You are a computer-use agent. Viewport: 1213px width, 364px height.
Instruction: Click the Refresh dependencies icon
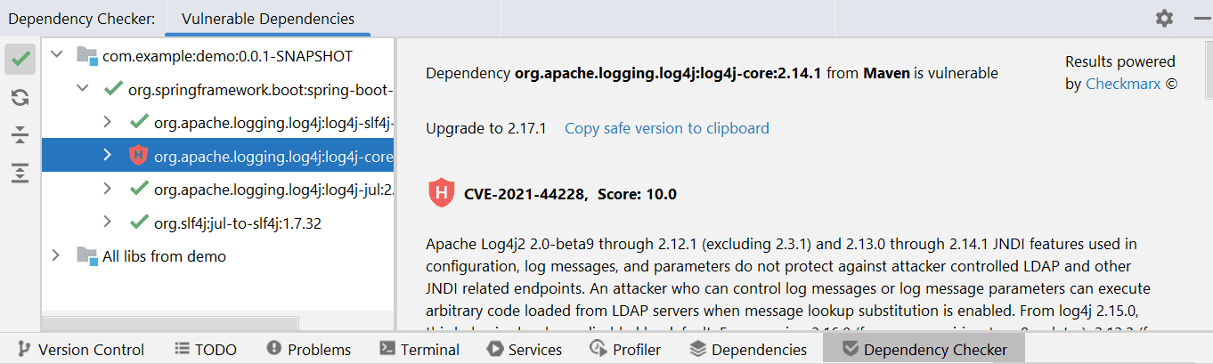[x=20, y=97]
